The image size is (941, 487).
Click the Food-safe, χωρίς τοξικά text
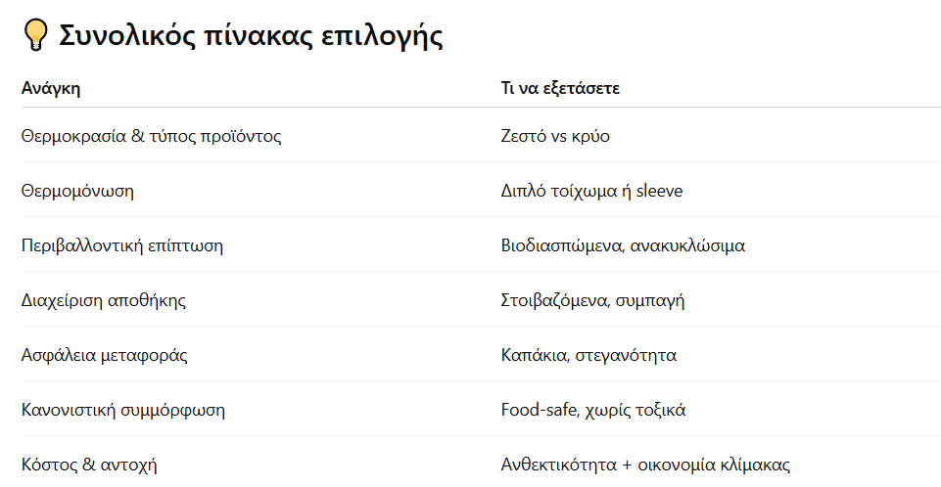point(593,411)
